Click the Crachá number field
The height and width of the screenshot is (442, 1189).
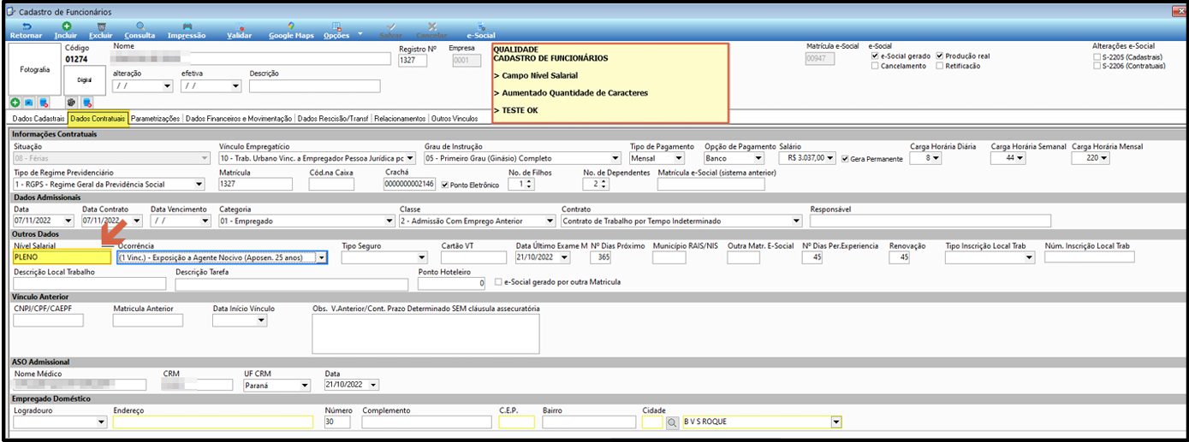(410, 184)
